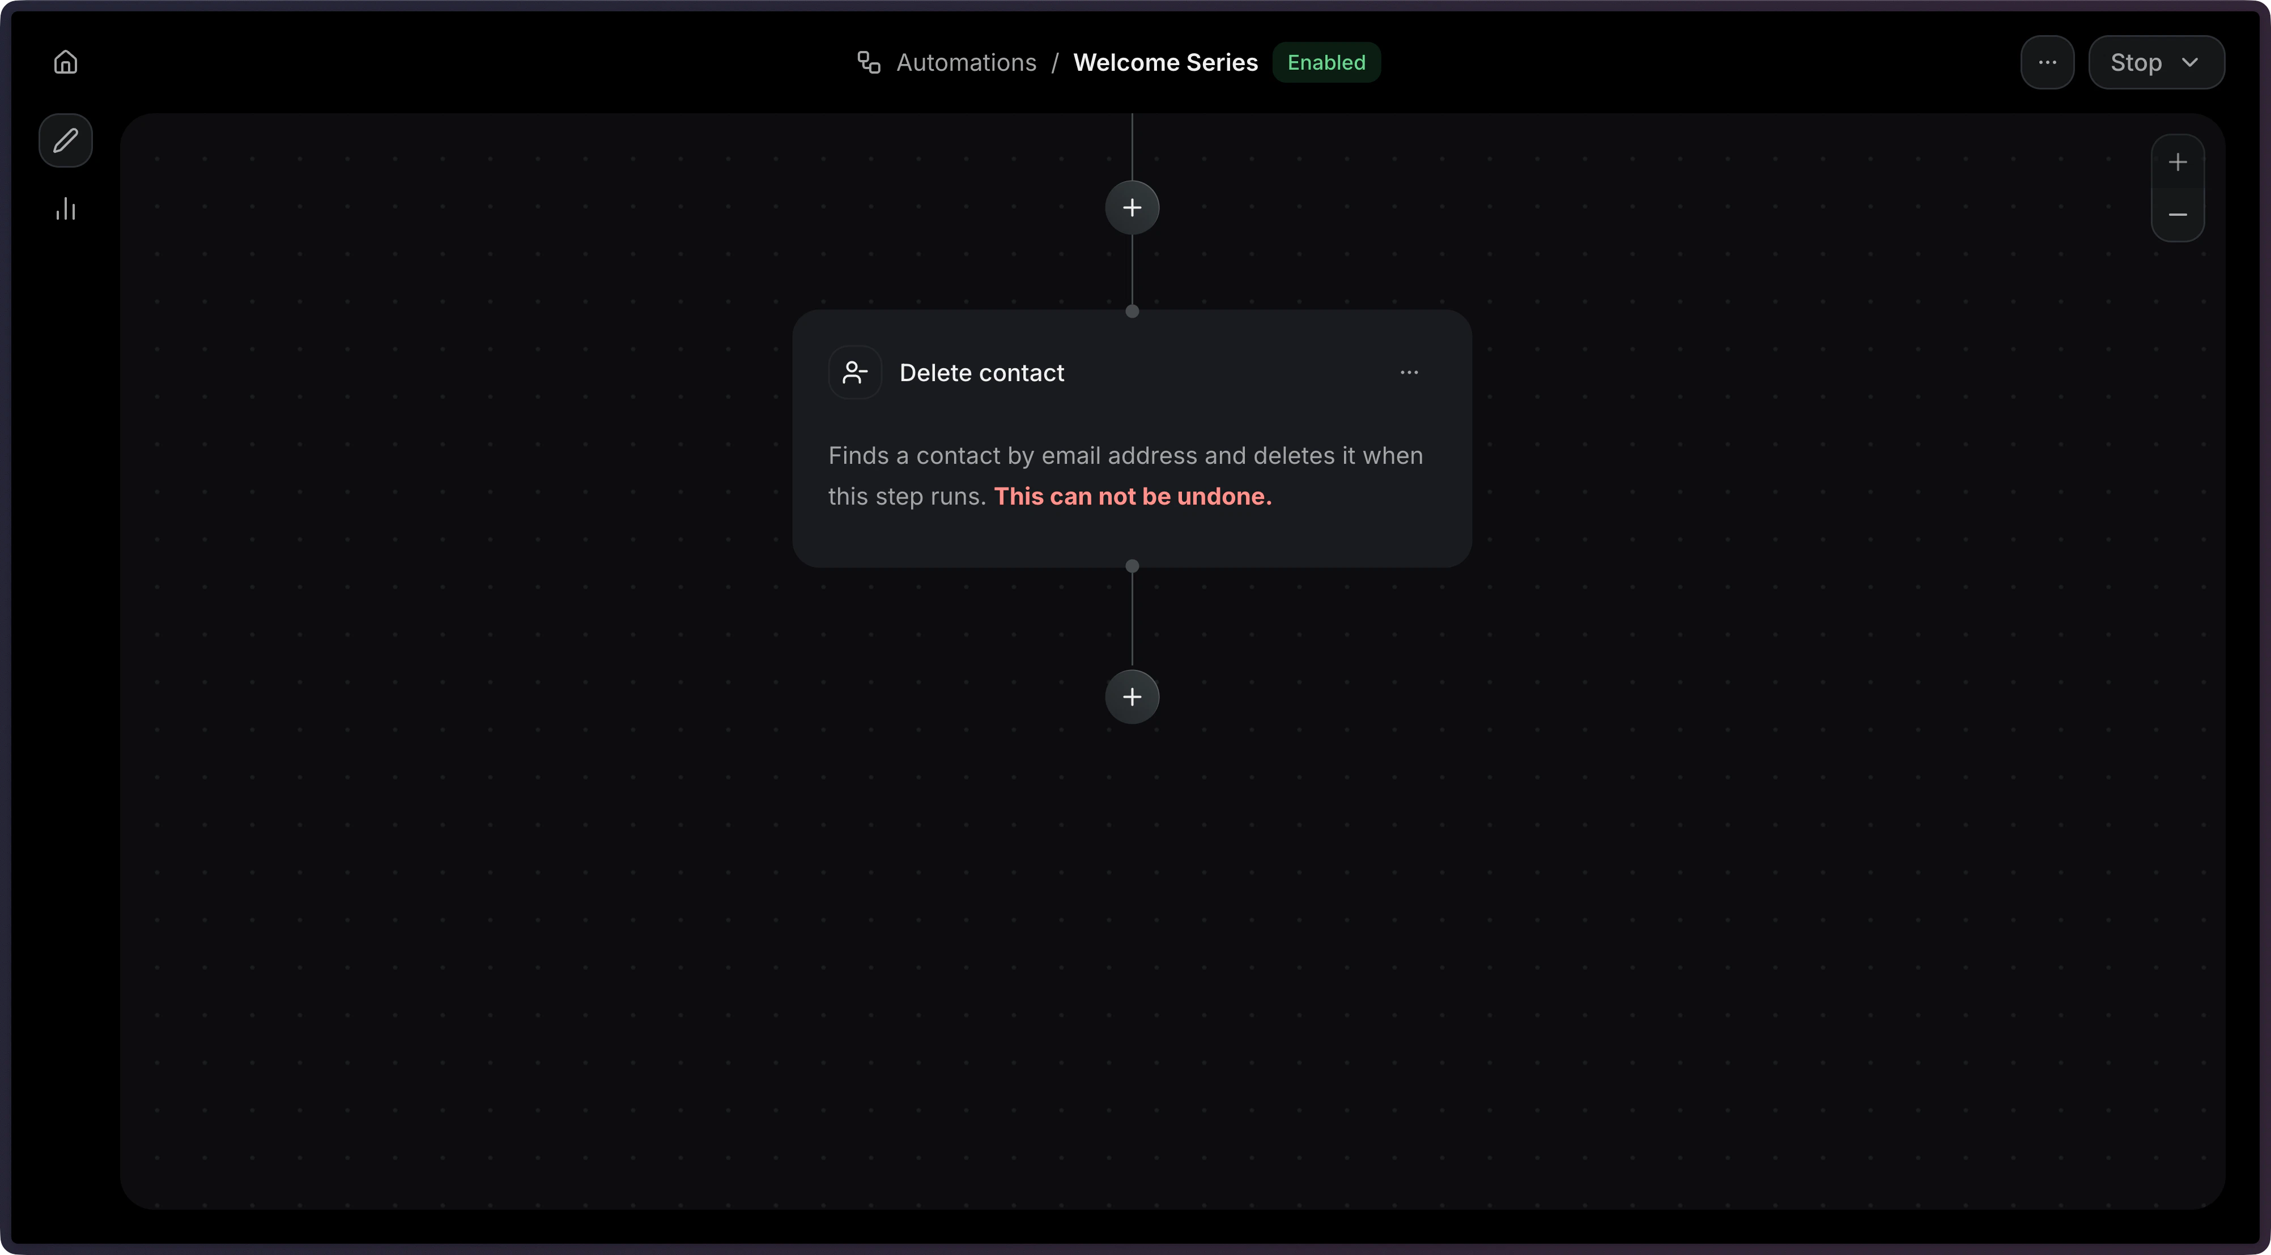Open the three-dot menu on the Delete contact card
The height and width of the screenshot is (1255, 2271).
coord(1408,372)
